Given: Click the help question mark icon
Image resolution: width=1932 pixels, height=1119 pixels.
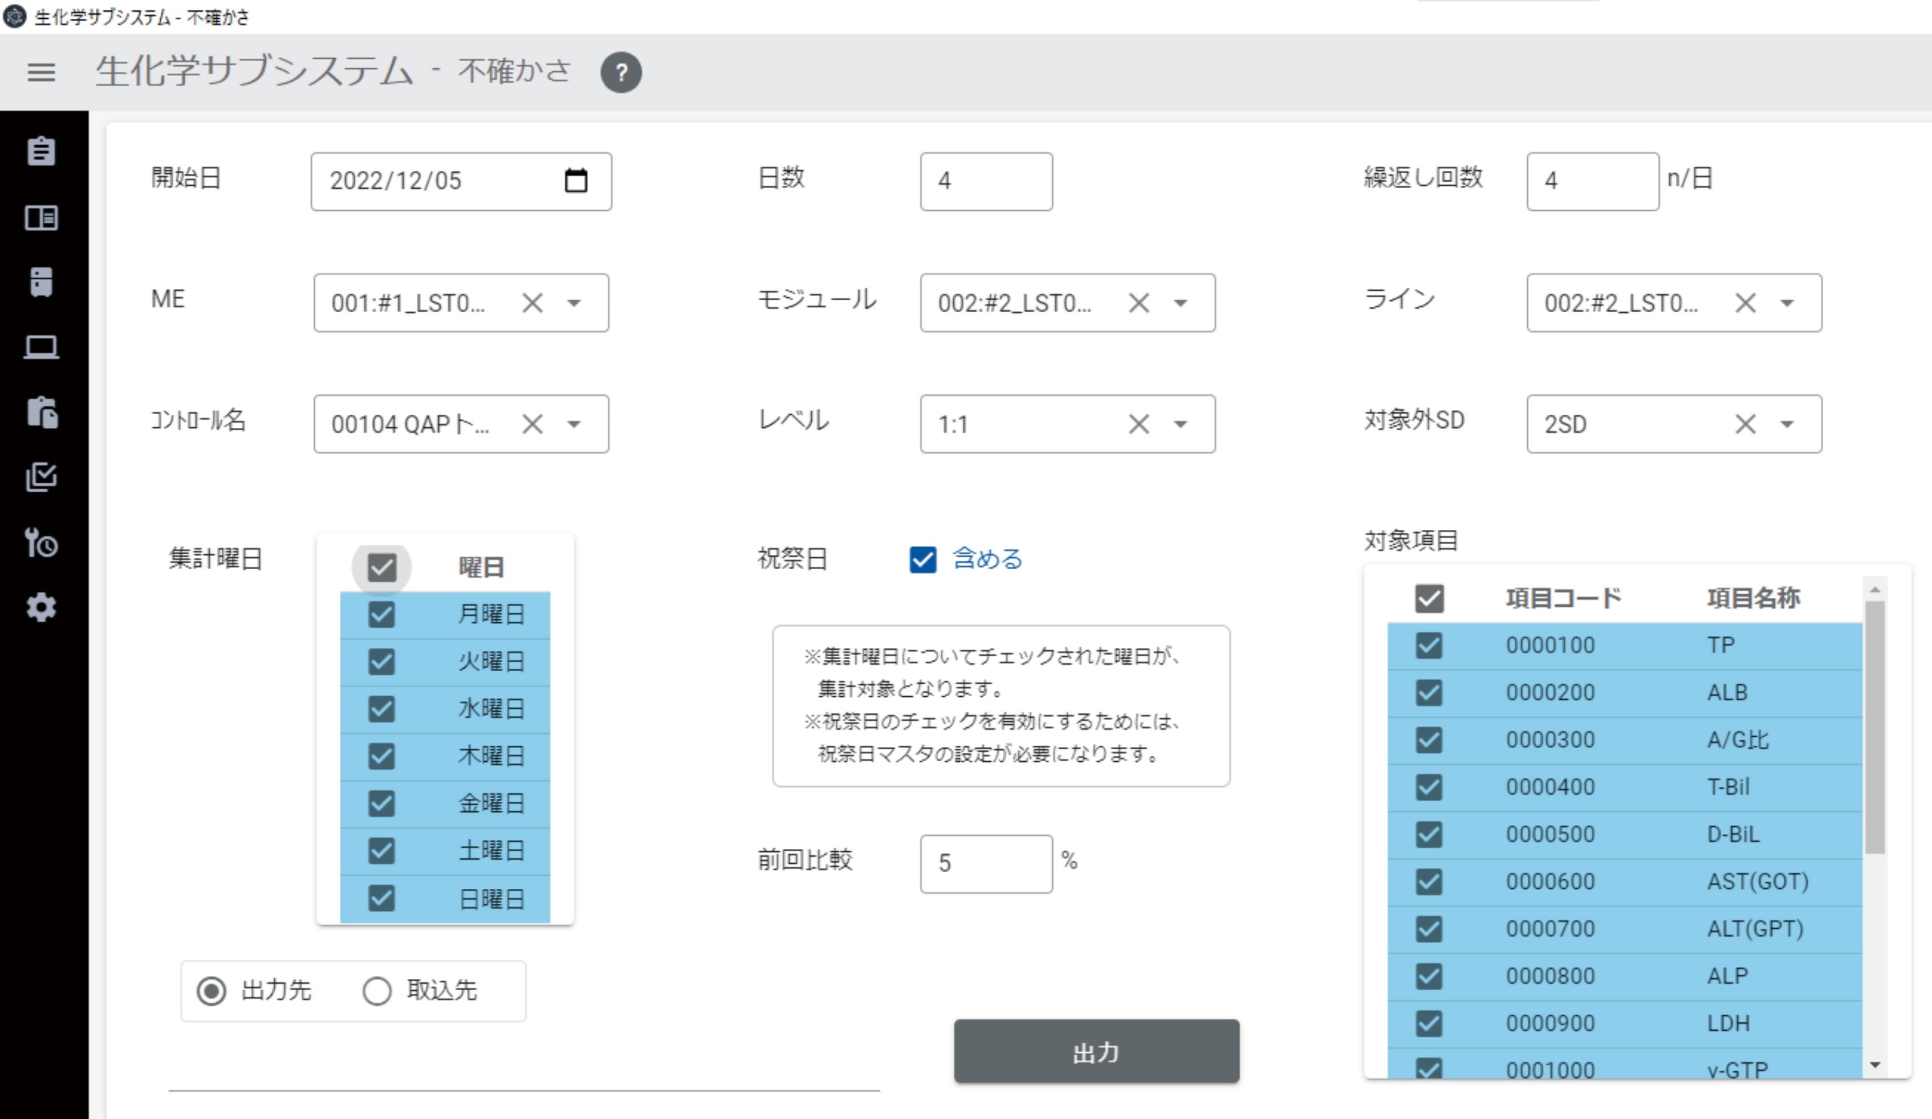Looking at the screenshot, I should (621, 73).
